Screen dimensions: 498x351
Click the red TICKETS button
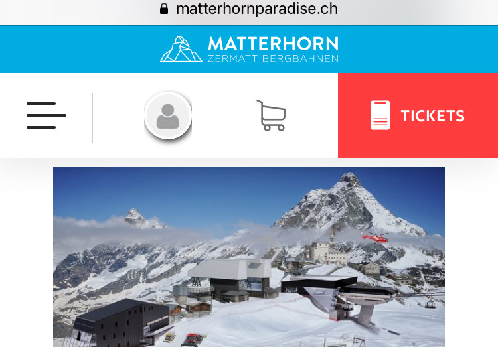418,115
